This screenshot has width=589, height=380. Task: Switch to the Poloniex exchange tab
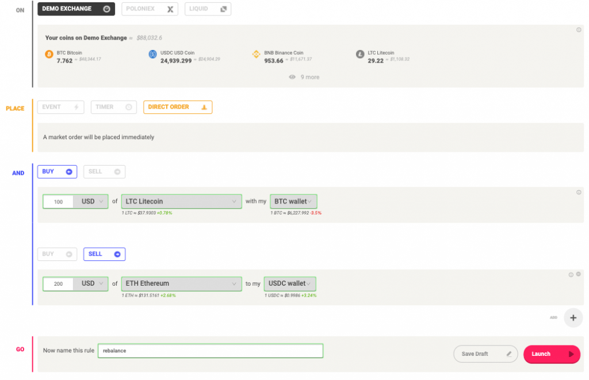pos(150,9)
